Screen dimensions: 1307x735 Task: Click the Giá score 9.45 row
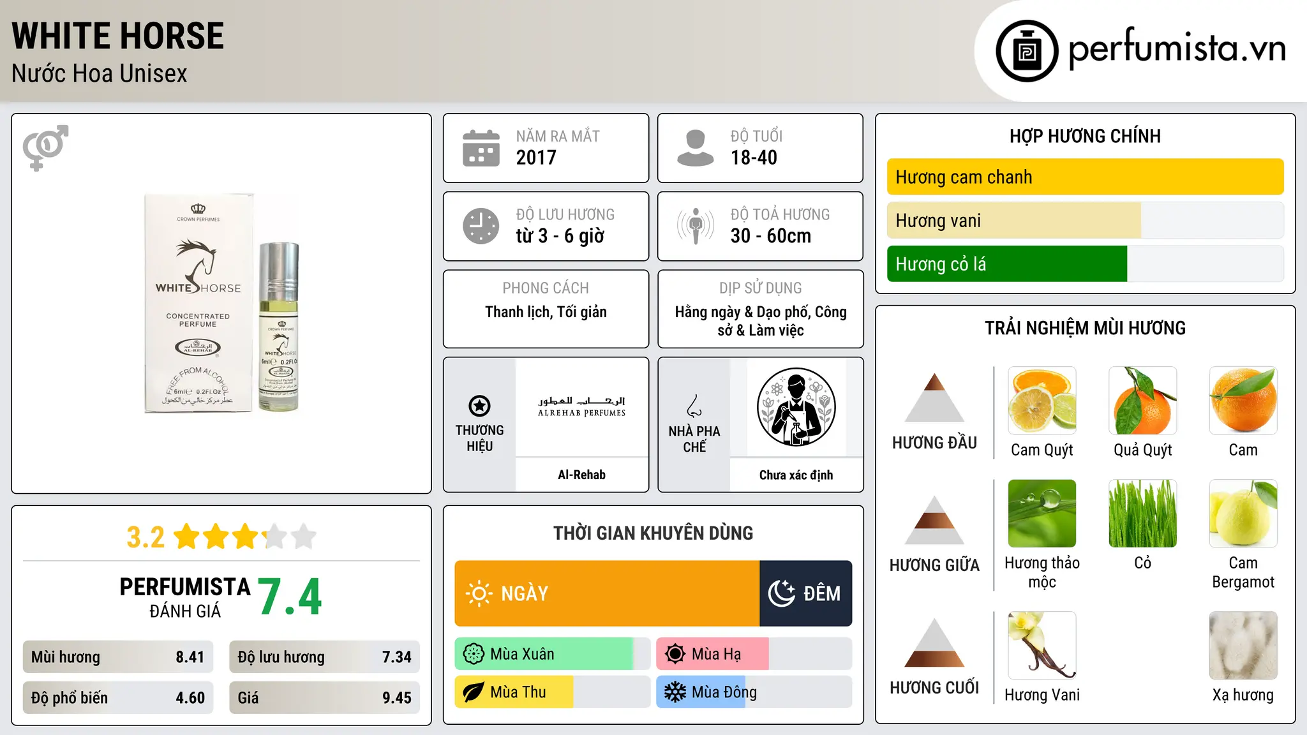tap(324, 698)
